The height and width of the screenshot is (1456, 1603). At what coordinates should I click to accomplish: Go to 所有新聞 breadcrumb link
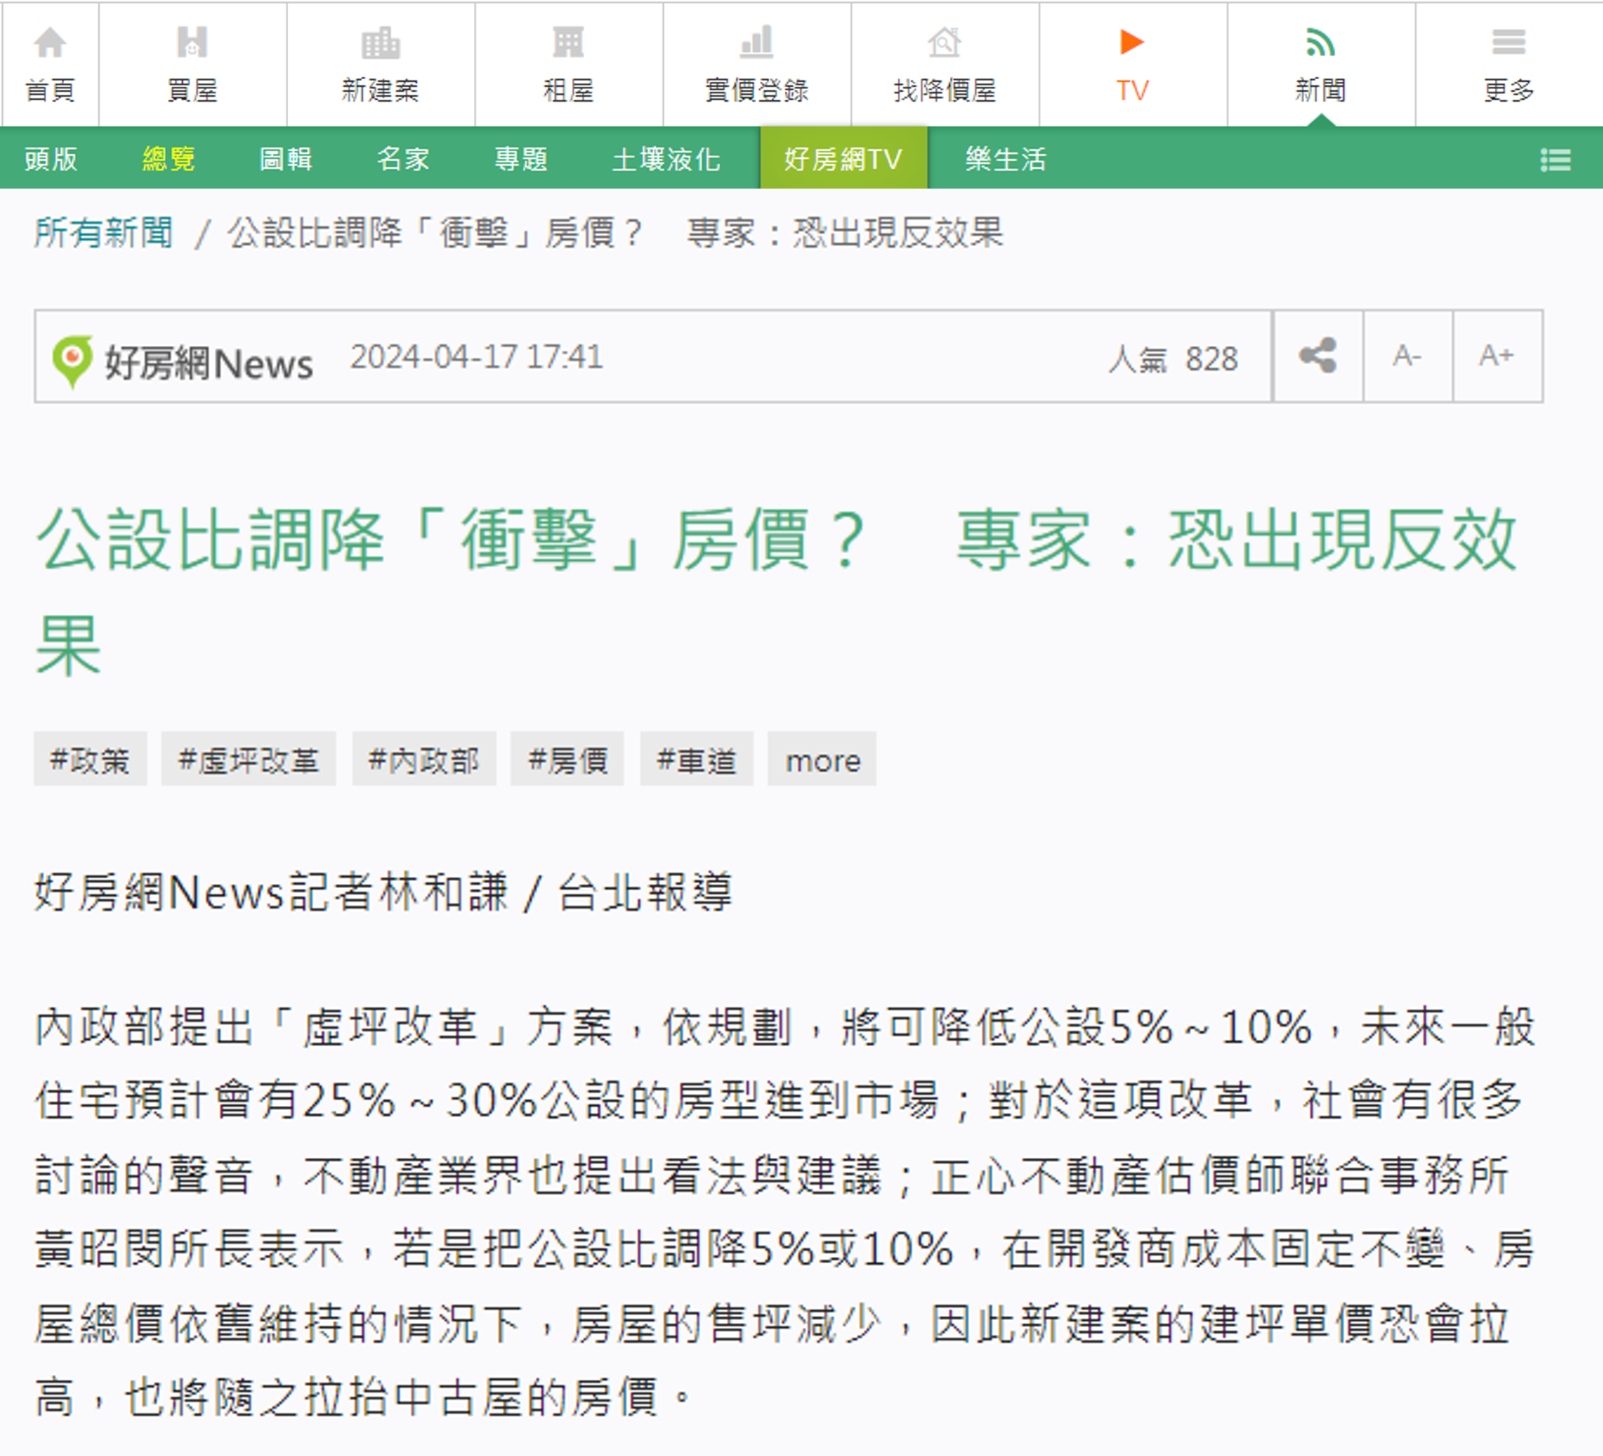103,233
